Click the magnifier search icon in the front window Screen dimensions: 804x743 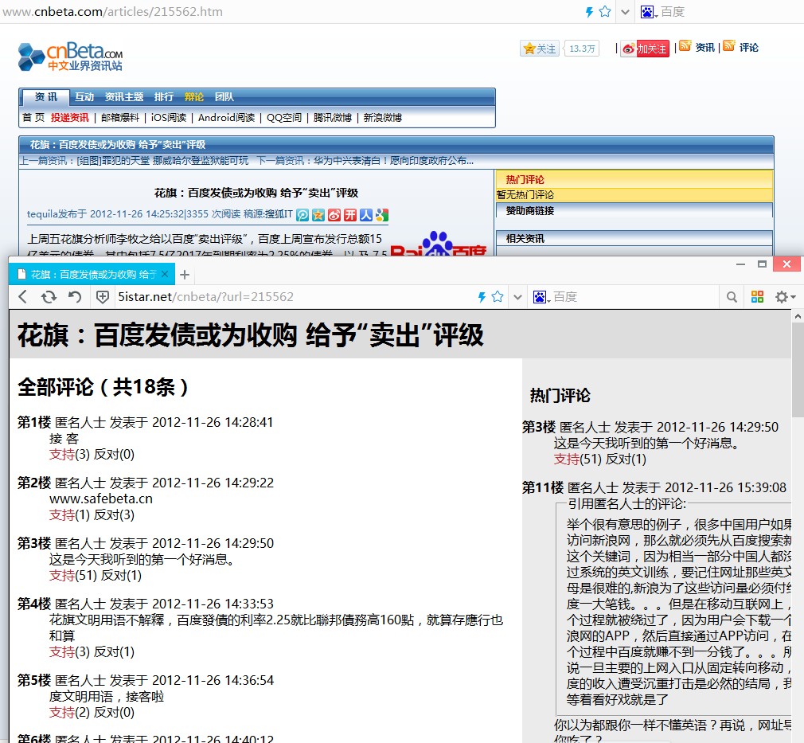[732, 297]
